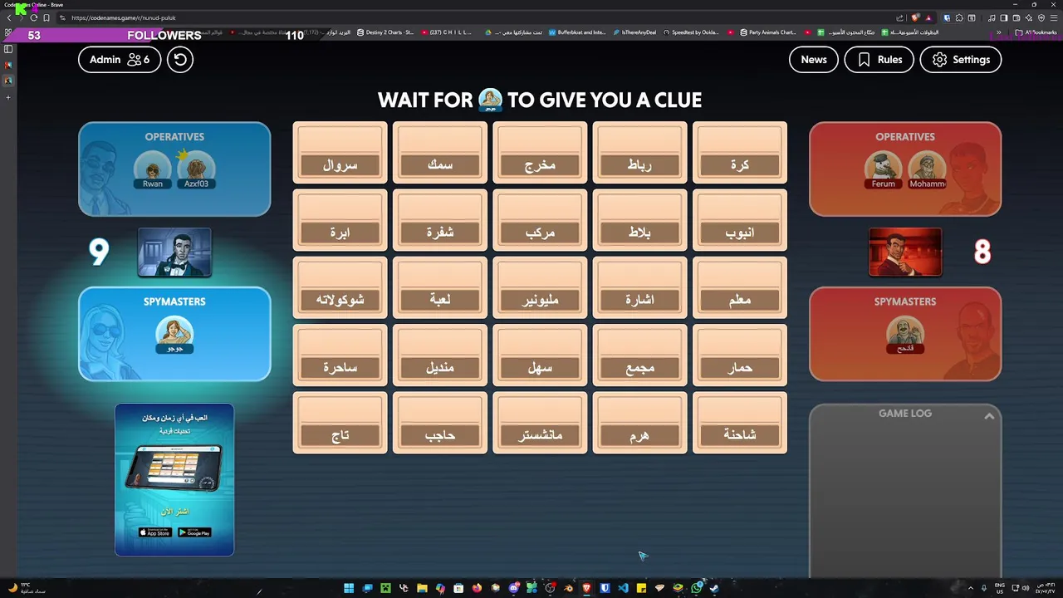Open Steam from the taskbar
The width and height of the screenshot is (1063, 598).
pos(714,588)
